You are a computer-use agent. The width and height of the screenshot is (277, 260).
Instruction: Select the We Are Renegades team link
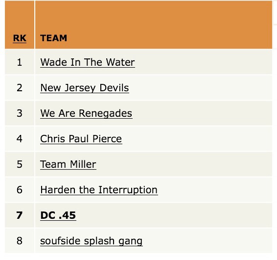pyautogui.click(x=86, y=113)
